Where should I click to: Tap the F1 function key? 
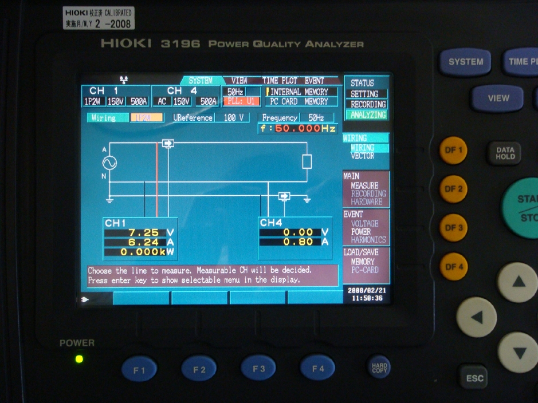[139, 369]
